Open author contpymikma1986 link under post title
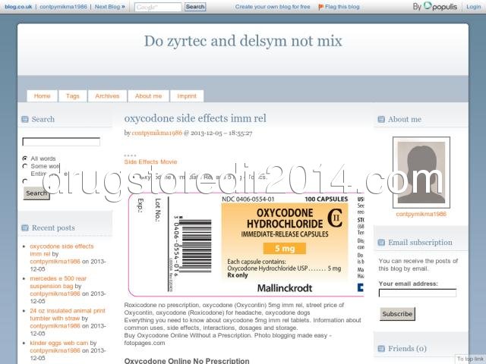The image size is (486, 364). click(157, 133)
